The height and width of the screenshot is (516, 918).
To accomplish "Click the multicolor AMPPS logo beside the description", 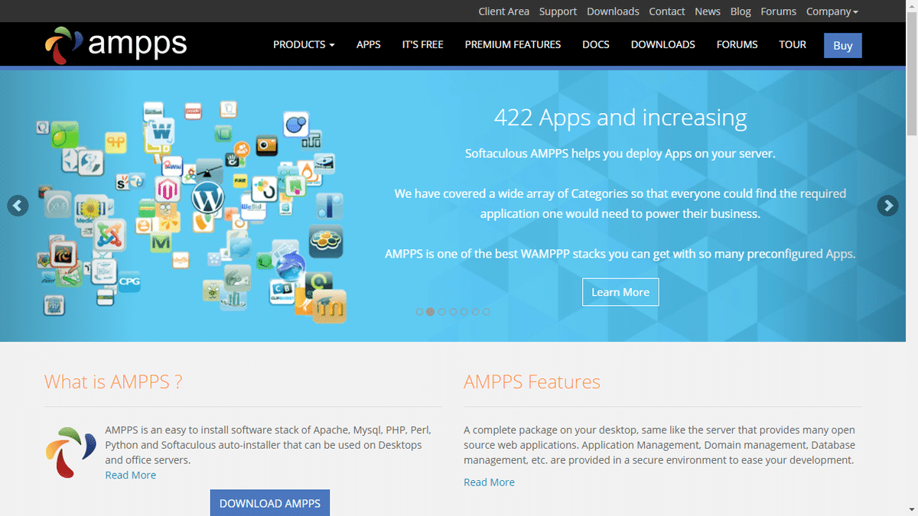I will coord(70,453).
